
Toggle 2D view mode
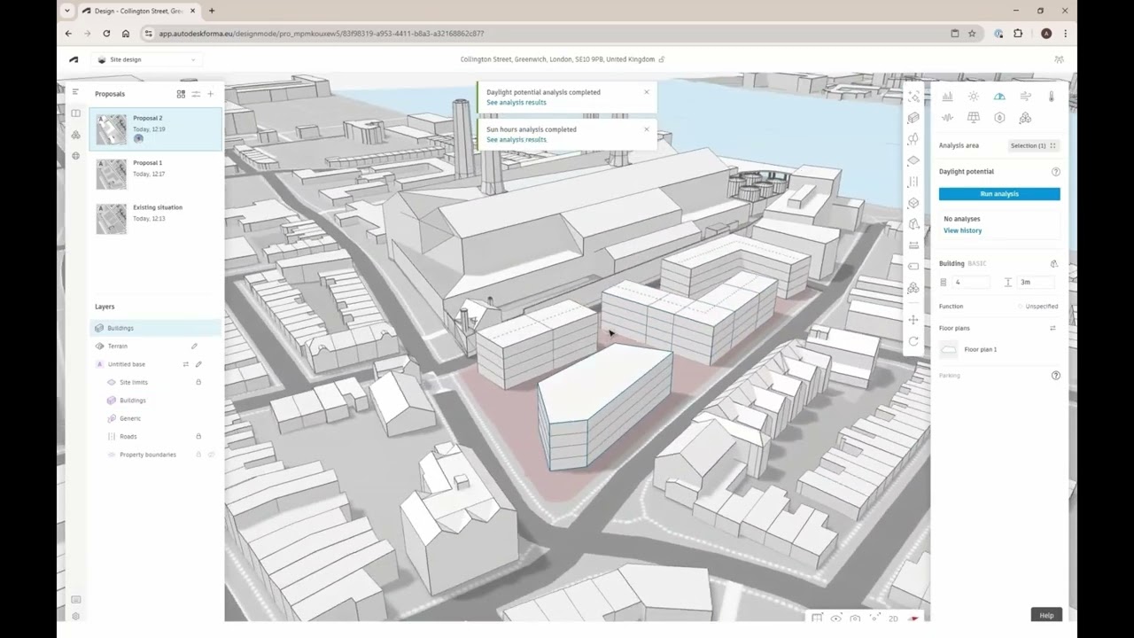[893, 619]
